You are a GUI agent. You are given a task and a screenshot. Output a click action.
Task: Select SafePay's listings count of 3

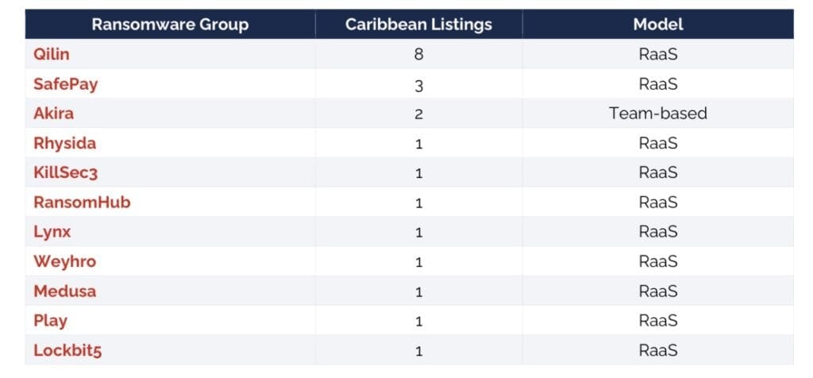coord(418,84)
